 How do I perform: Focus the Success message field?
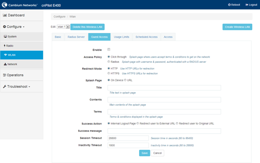pyautogui.click(x=164, y=131)
